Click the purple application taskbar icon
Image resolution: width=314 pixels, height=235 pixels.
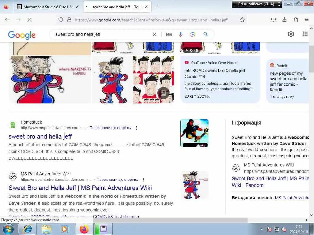[x=103, y=229]
